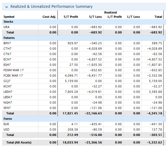
Task: Select the Futures section header row
Action: coord(9,38)
